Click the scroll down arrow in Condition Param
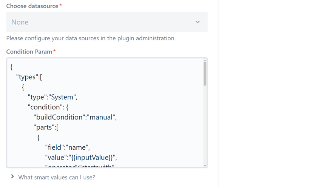Screen dimensions: 329x187 pyautogui.click(x=205, y=166)
